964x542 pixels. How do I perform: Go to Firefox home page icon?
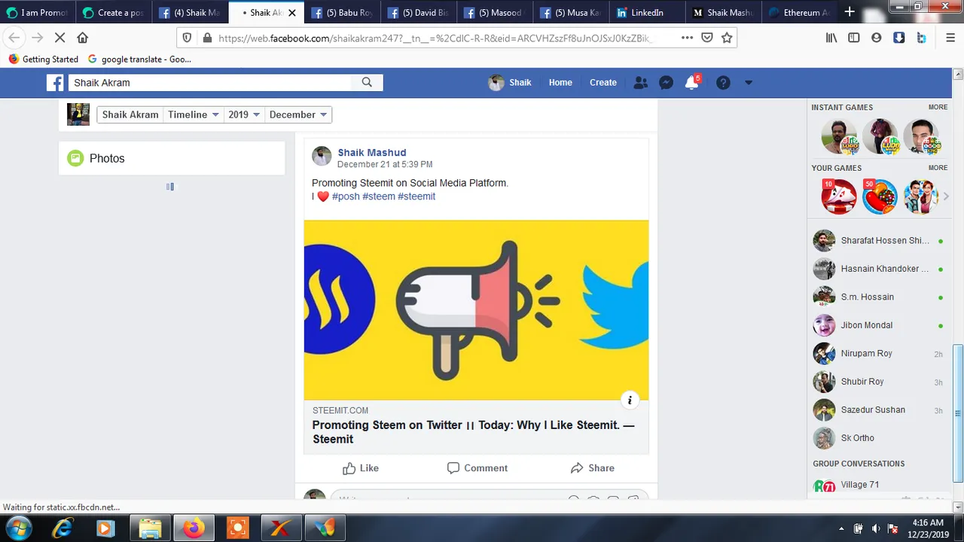coord(83,38)
